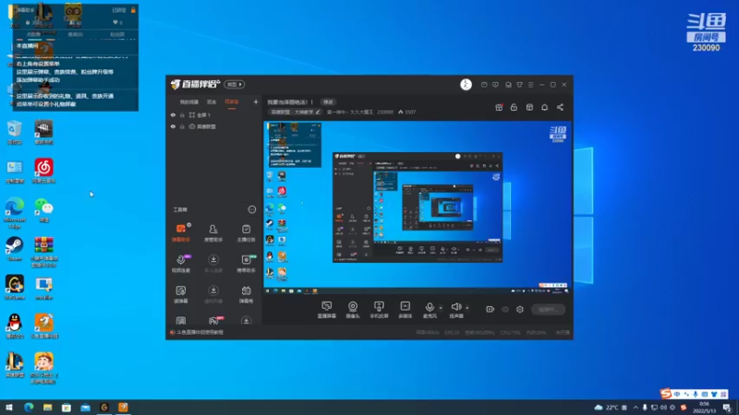The image size is (739, 415).
Task: Open the Steam desktop shortcut
Action: click(15, 249)
